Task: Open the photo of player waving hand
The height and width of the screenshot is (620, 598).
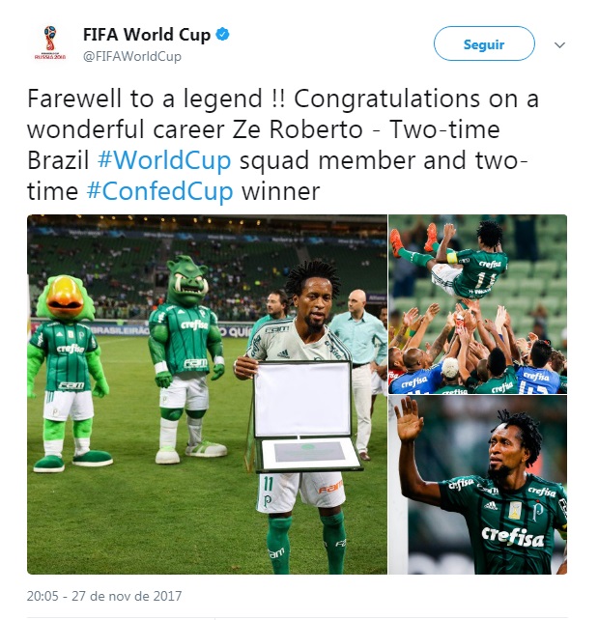Action: point(478,485)
